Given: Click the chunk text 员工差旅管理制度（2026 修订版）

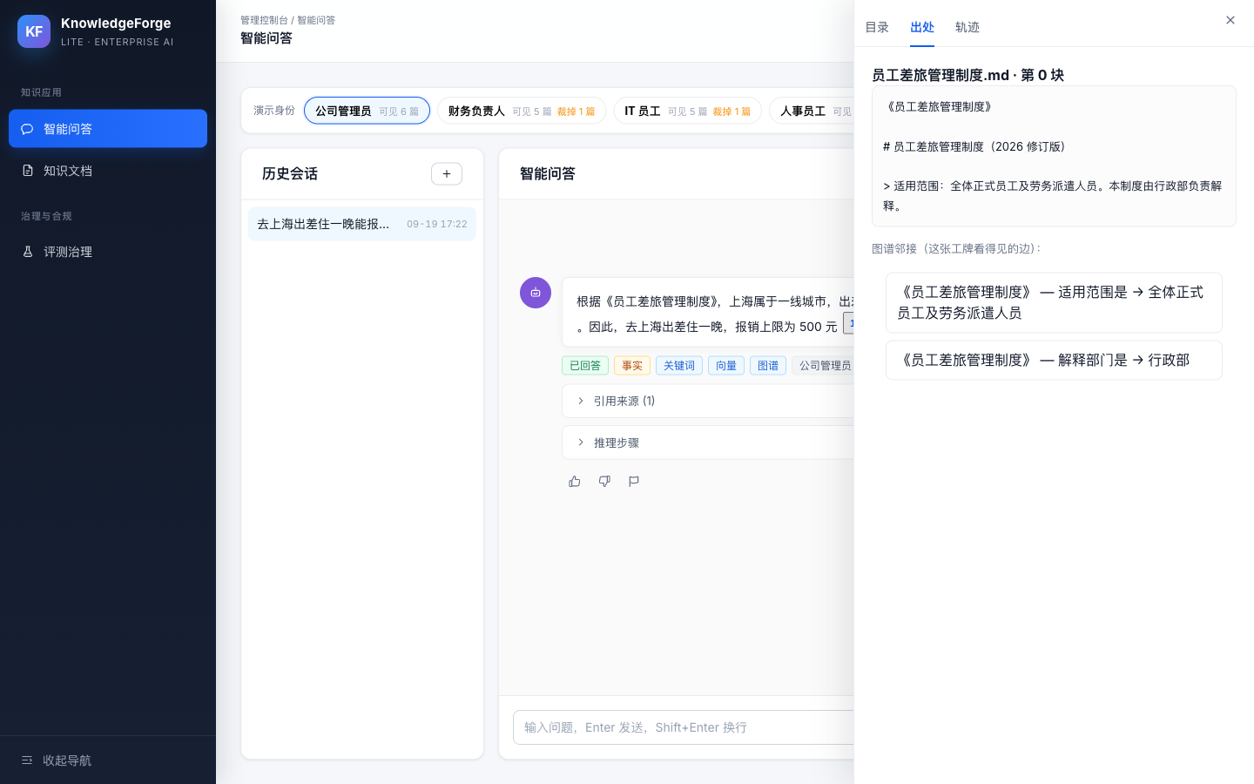Looking at the screenshot, I should [974, 146].
